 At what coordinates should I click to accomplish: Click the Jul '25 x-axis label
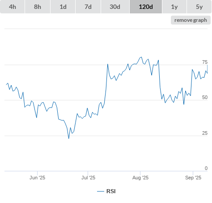coord(88,178)
